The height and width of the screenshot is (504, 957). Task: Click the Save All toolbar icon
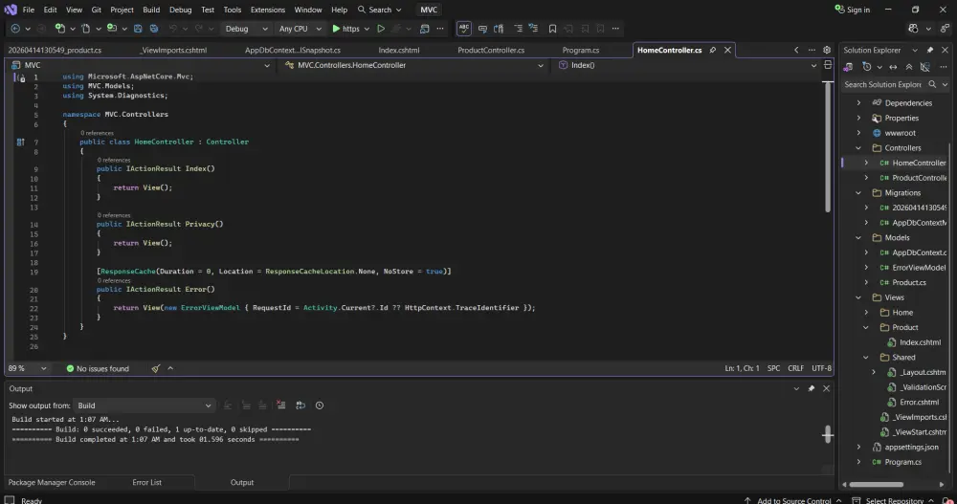tap(154, 29)
